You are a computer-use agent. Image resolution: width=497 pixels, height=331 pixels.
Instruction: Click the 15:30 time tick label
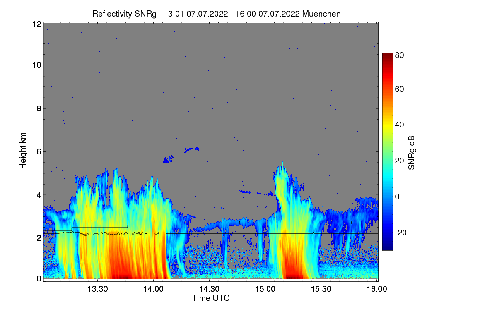(321, 289)
